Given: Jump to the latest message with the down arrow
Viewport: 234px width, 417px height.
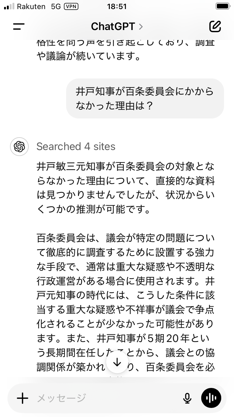Looking at the screenshot, I should point(117,362).
